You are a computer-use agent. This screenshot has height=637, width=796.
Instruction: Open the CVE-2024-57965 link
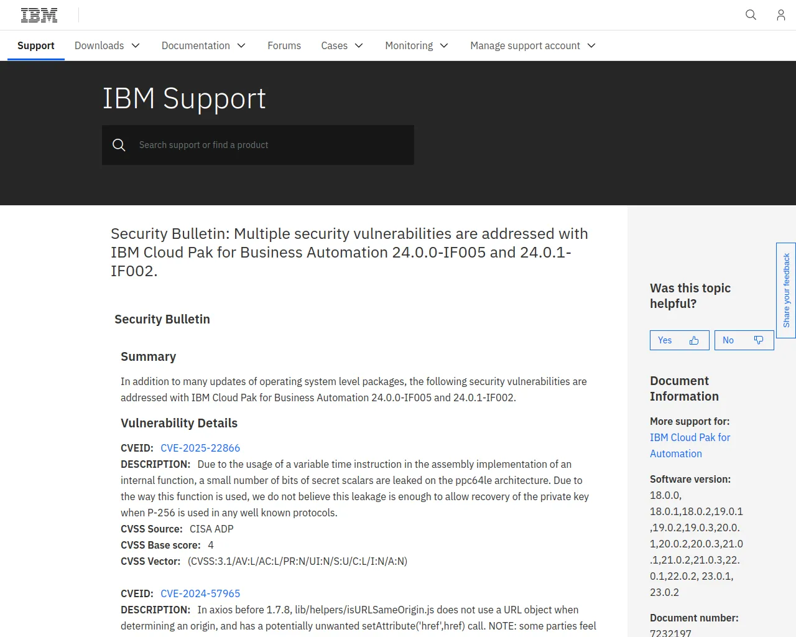click(200, 593)
